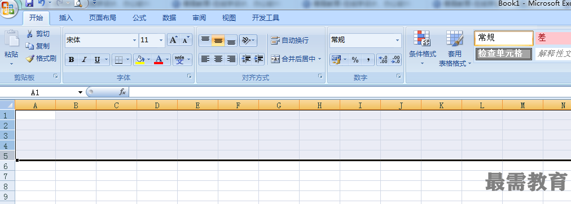Cut selection with scissors icon
Image resolution: width=571 pixels, height=204 pixels.
[x=30, y=34]
